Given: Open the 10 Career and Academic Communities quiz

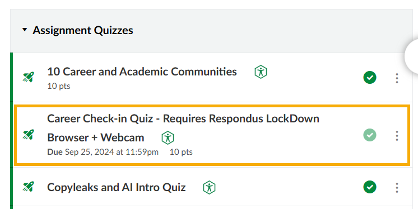Looking at the screenshot, I should click(x=142, y=72).
